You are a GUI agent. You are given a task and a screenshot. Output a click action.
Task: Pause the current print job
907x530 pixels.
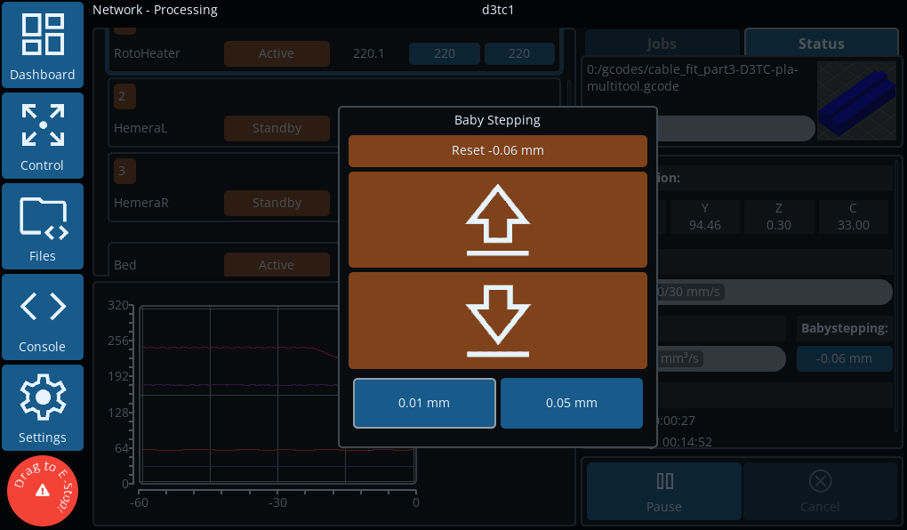click(x=663, y=491)
